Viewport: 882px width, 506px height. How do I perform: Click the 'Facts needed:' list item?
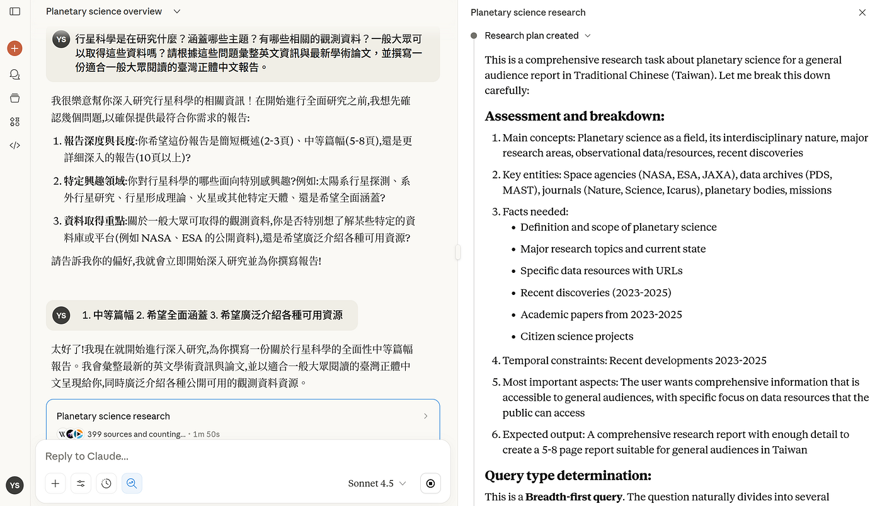click(x=535, y=212)
